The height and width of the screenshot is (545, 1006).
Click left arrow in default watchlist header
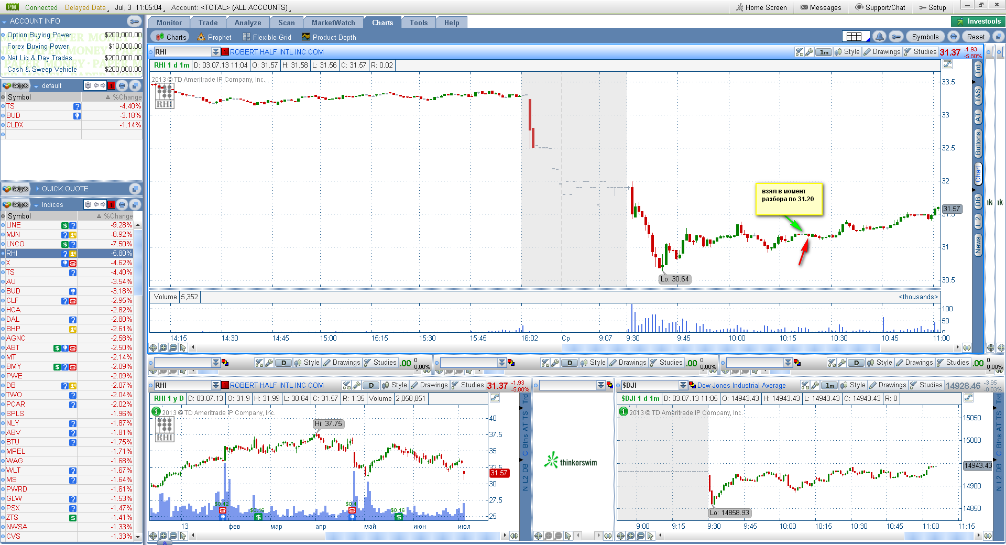(96, 86)
